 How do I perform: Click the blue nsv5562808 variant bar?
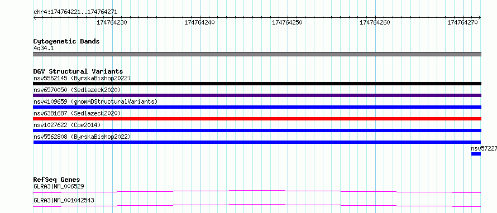pyautogui.click(x=257, y=142)
